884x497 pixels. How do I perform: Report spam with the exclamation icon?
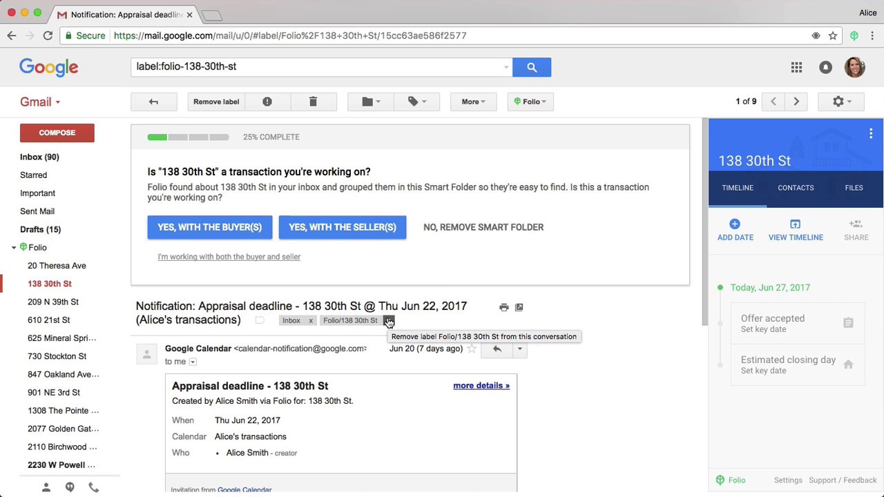point(267,101)
